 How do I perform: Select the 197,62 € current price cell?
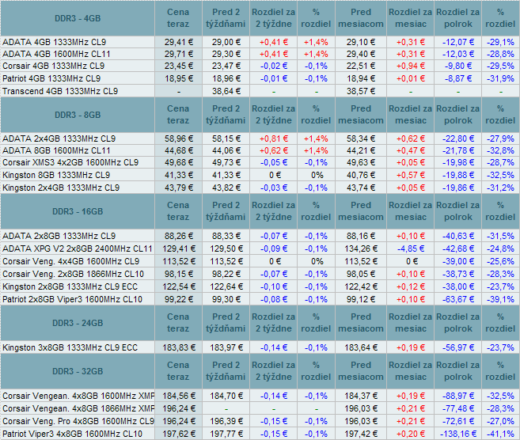tap(178, 434)
